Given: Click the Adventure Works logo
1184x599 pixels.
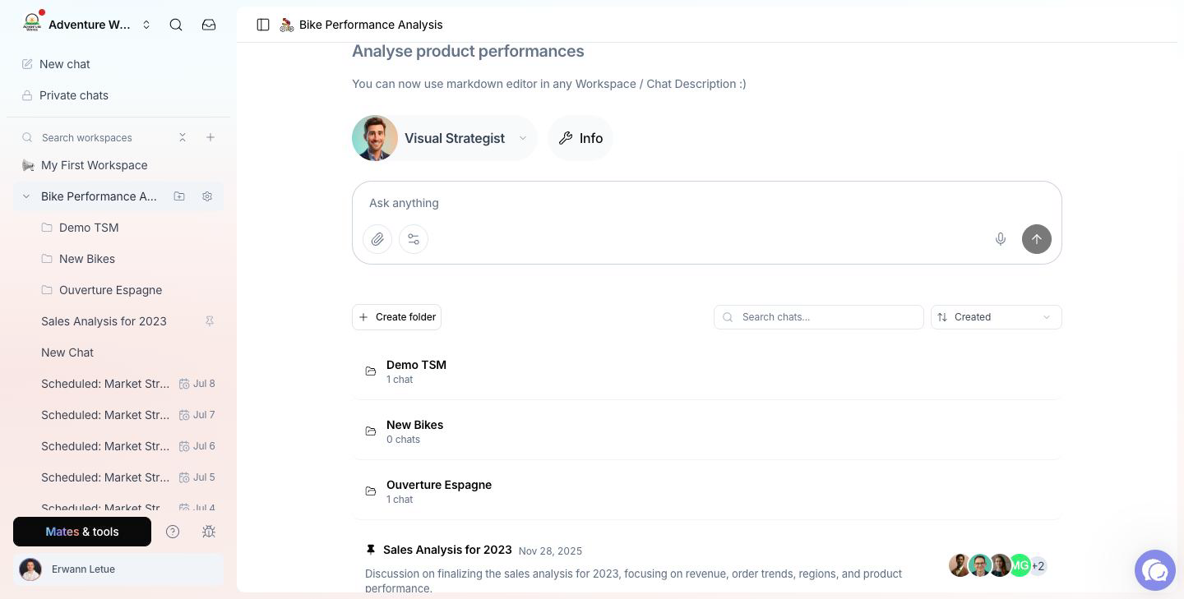Looking at the screenshot, I should click(32, 23).
